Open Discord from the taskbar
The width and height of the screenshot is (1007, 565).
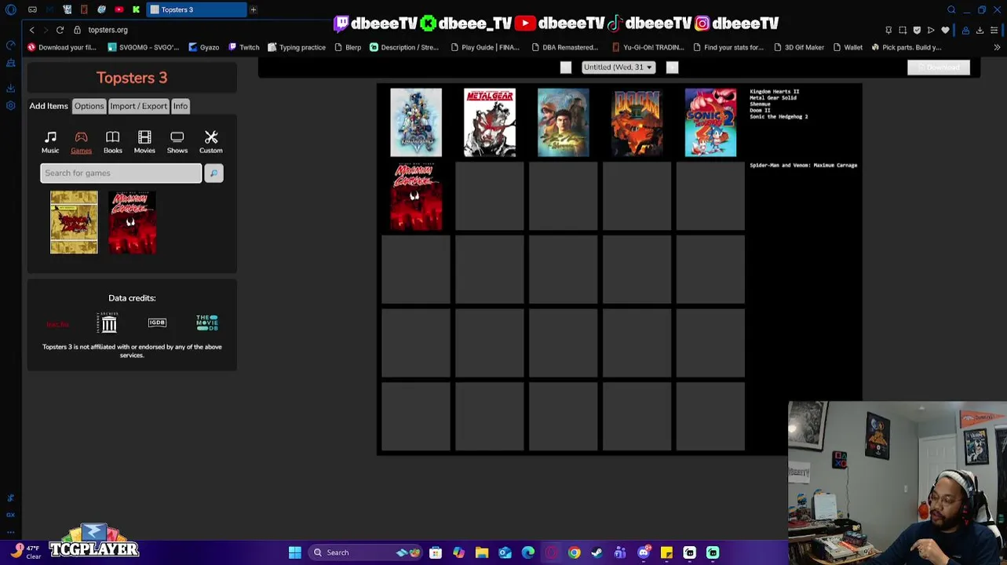[x=644, y=552]
